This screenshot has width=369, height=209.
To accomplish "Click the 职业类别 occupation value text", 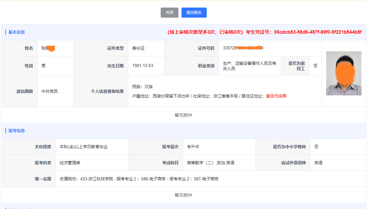I will tap(249, 66).
